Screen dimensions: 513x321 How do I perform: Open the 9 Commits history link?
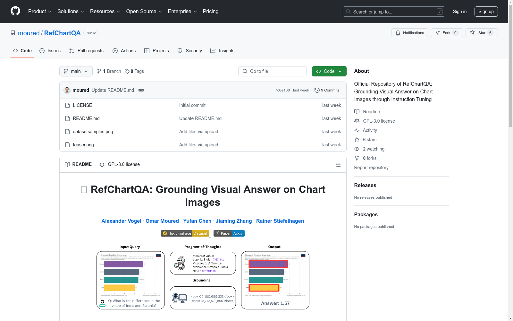tap(327, 90)
